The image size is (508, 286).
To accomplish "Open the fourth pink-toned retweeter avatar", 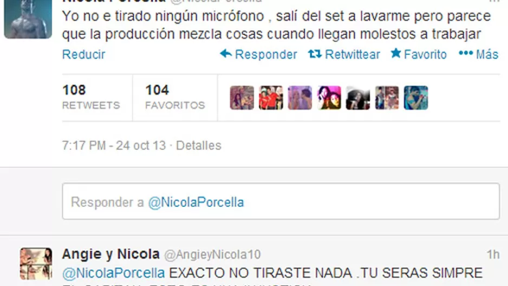I will tap(329, 98).
